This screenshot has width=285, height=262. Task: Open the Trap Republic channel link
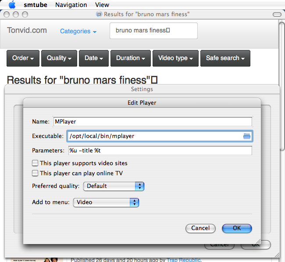point(184,260)
